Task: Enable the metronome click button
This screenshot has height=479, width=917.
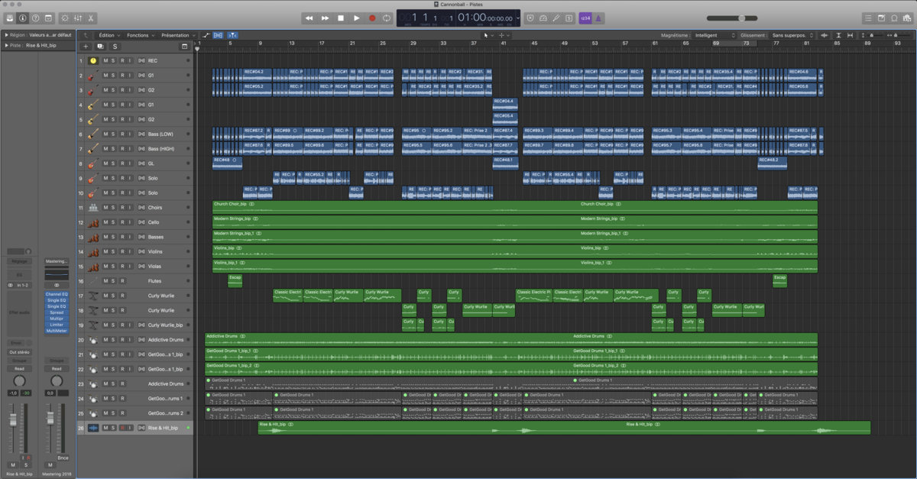Action: [x=599, y=18]
